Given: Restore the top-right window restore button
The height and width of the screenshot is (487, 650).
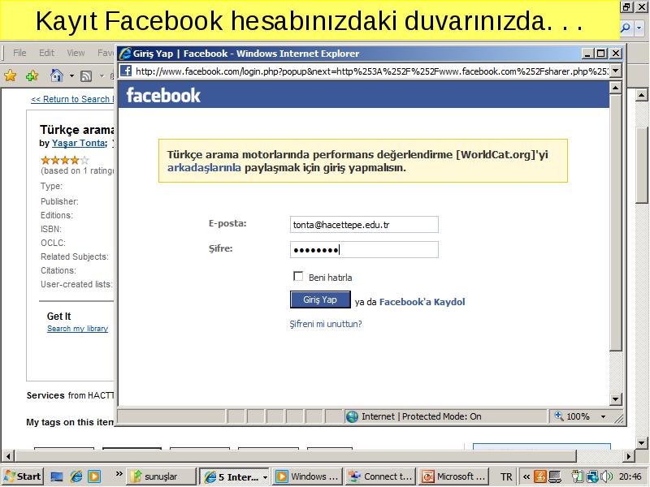Looking at the screenshot, I should (626, 6).
